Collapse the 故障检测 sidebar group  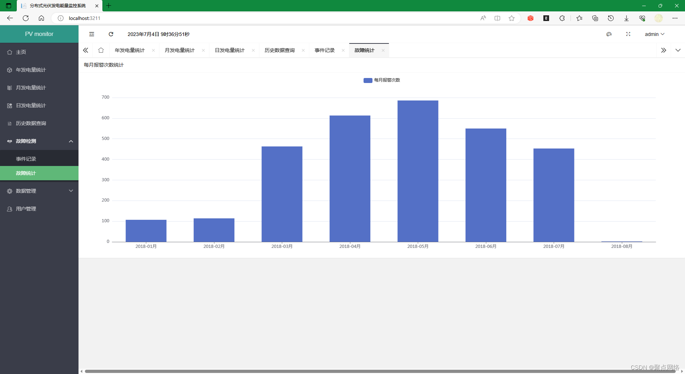(x=39, y=141)
